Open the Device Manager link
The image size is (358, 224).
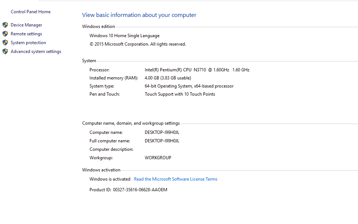click(26, 25)
